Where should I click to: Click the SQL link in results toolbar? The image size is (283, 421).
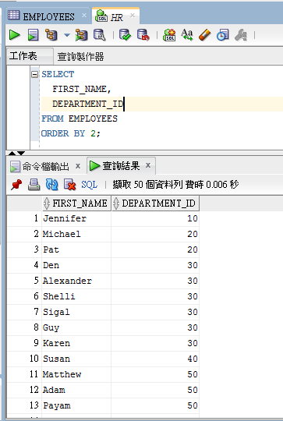coord(90,185)
